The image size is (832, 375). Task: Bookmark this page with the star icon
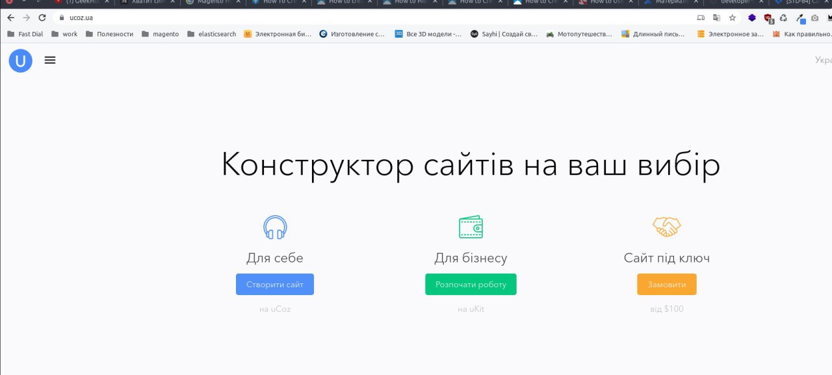732,18
